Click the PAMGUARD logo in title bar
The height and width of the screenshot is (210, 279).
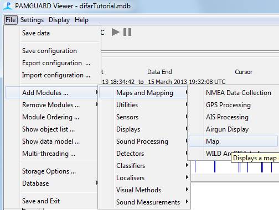pyautogui.click(x=8, y=6)
